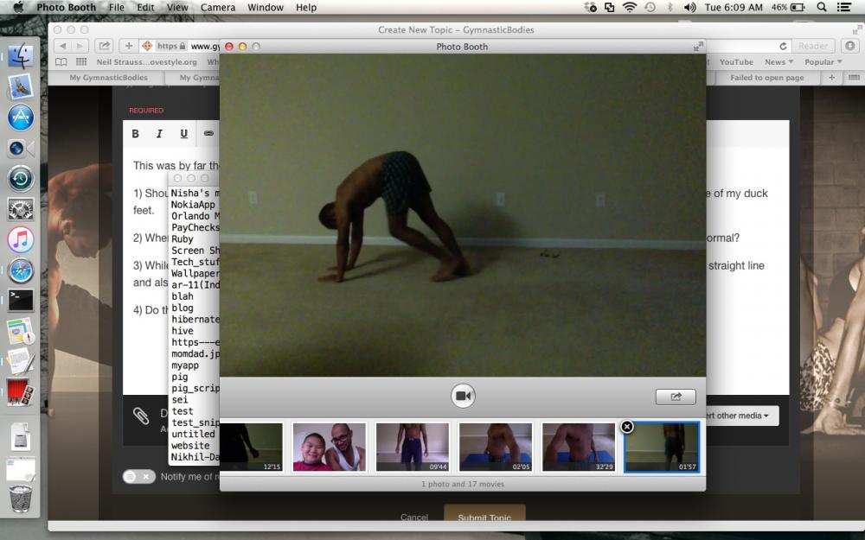Open the Neil Strauss bookmark link
Viewport: 865px width, 540px height.
[147, 62]
